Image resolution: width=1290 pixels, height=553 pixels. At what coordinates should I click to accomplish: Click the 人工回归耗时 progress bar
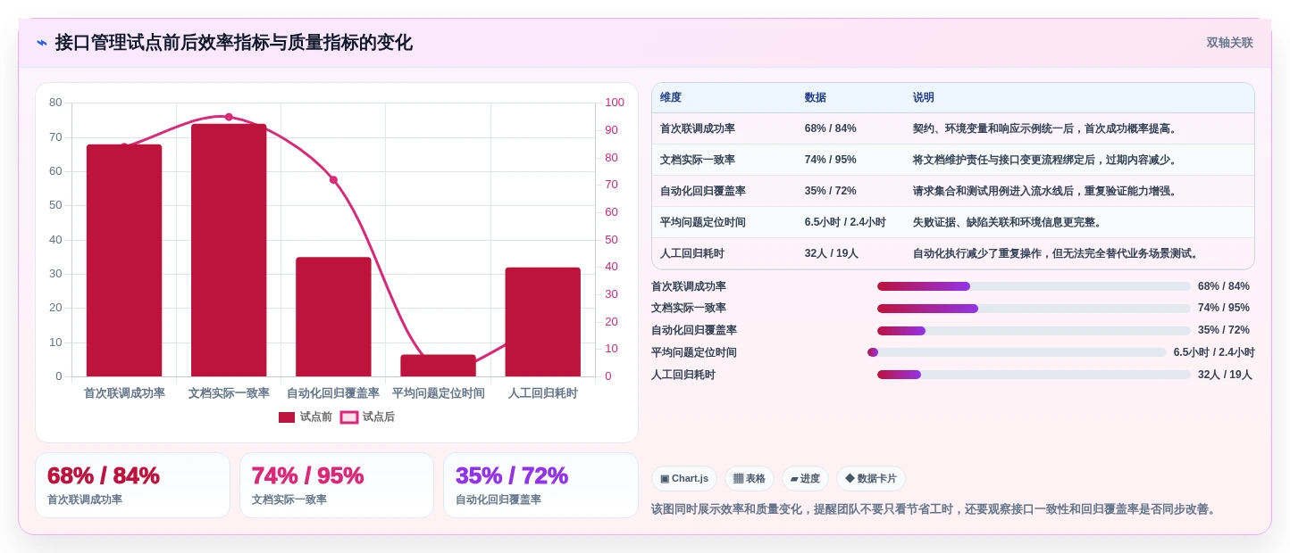click(x=1034, y=375)
